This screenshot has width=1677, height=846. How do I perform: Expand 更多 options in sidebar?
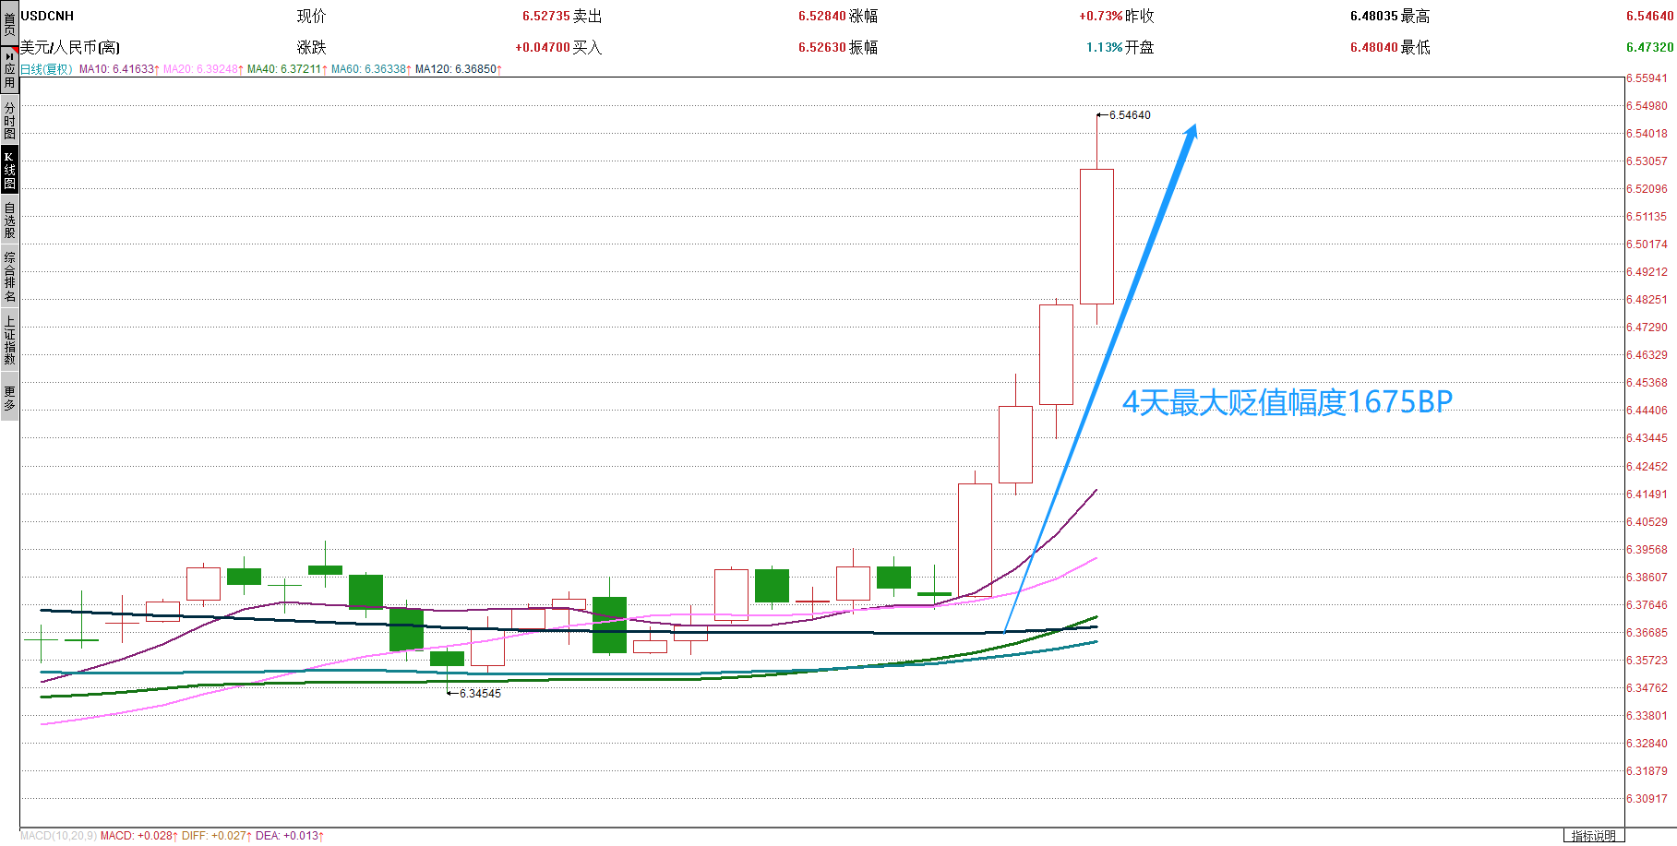coord(9,398)
